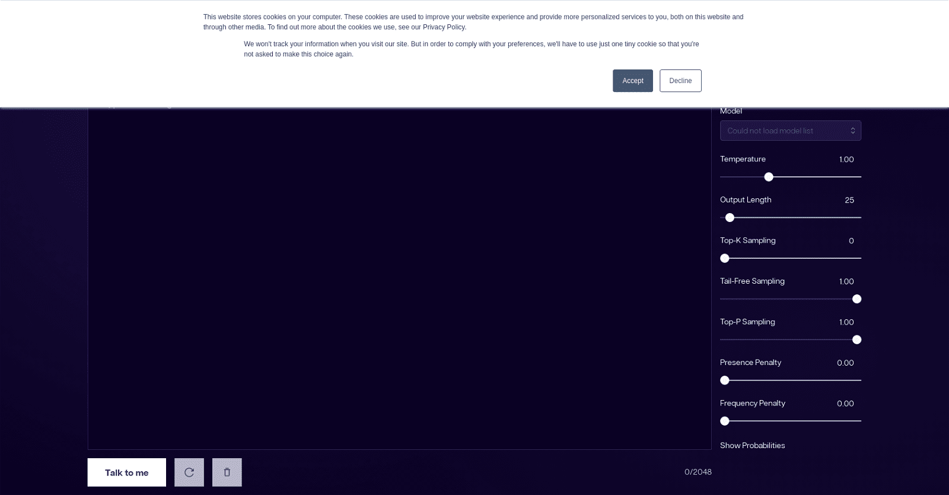The height and width of the screenshot is (495, 949).
Task: Click the Frequency Penalty slider knob
Action: click(x=725, y=421)
